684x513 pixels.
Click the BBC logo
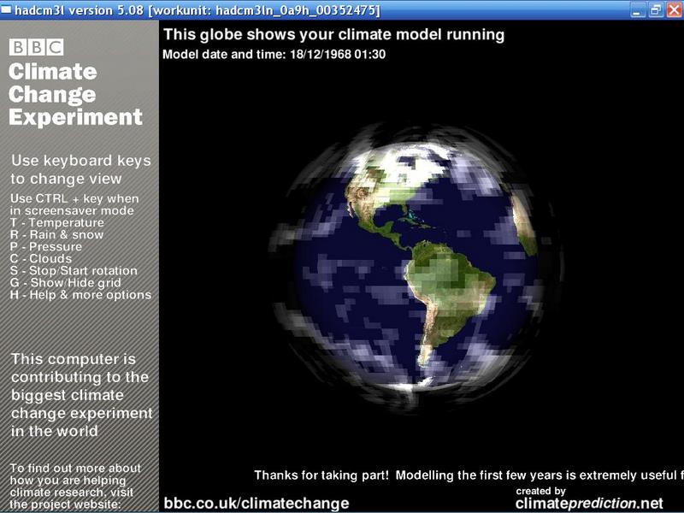coord(36,47)
